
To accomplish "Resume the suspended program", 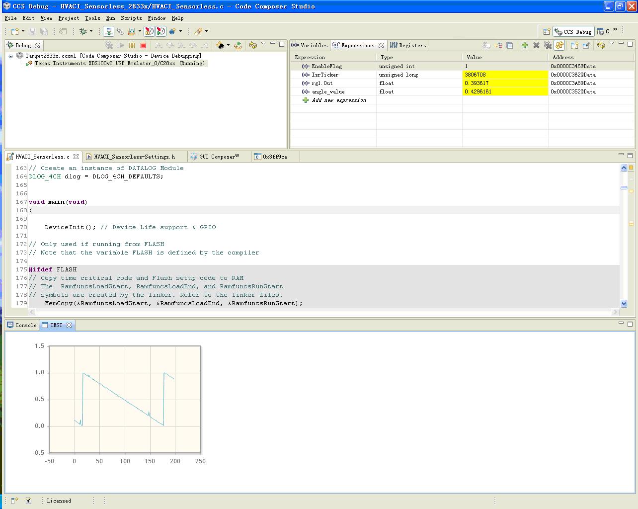I will pos(121,45).
